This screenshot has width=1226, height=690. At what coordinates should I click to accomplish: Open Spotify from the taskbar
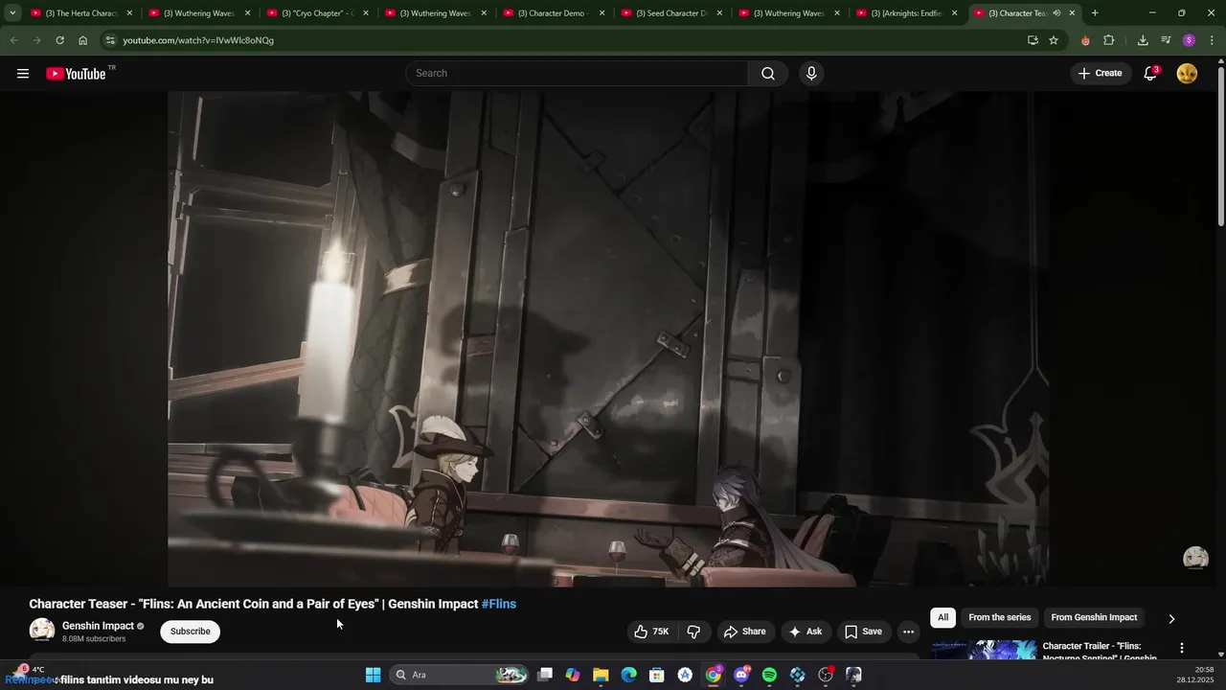(769, 675)
